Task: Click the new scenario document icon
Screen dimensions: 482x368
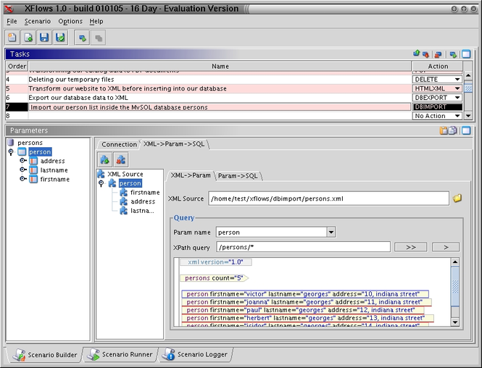Action: tap(12, 38)
